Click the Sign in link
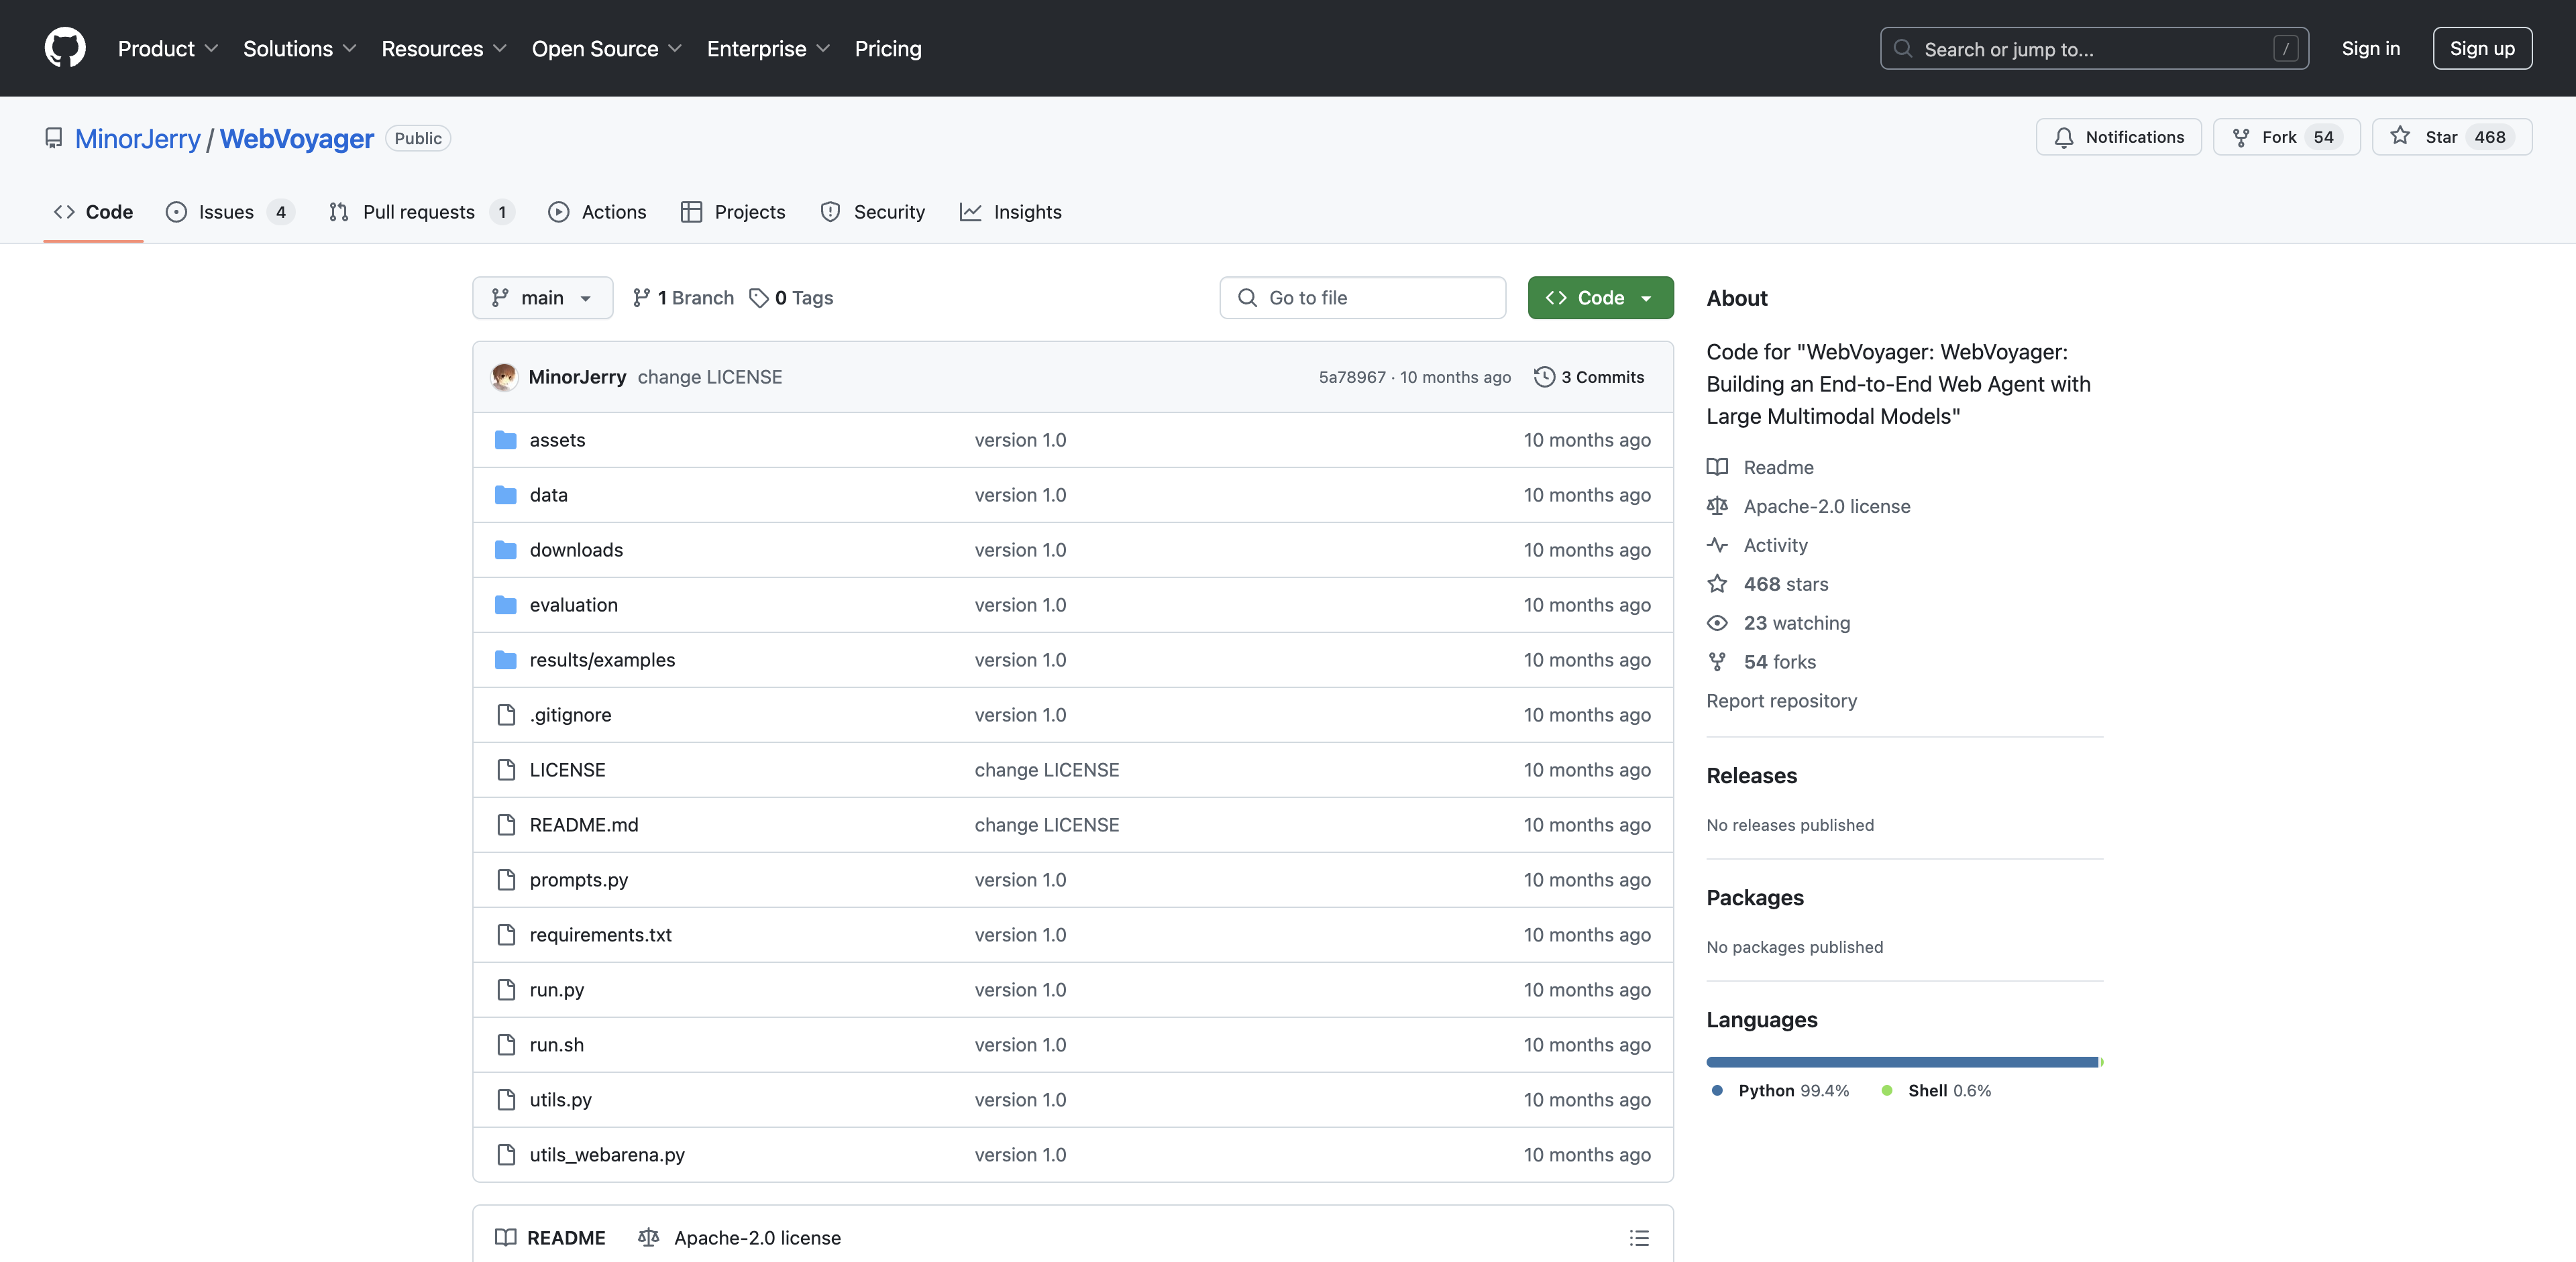The image size is (2576, 1262). (x=2370, y=48)
